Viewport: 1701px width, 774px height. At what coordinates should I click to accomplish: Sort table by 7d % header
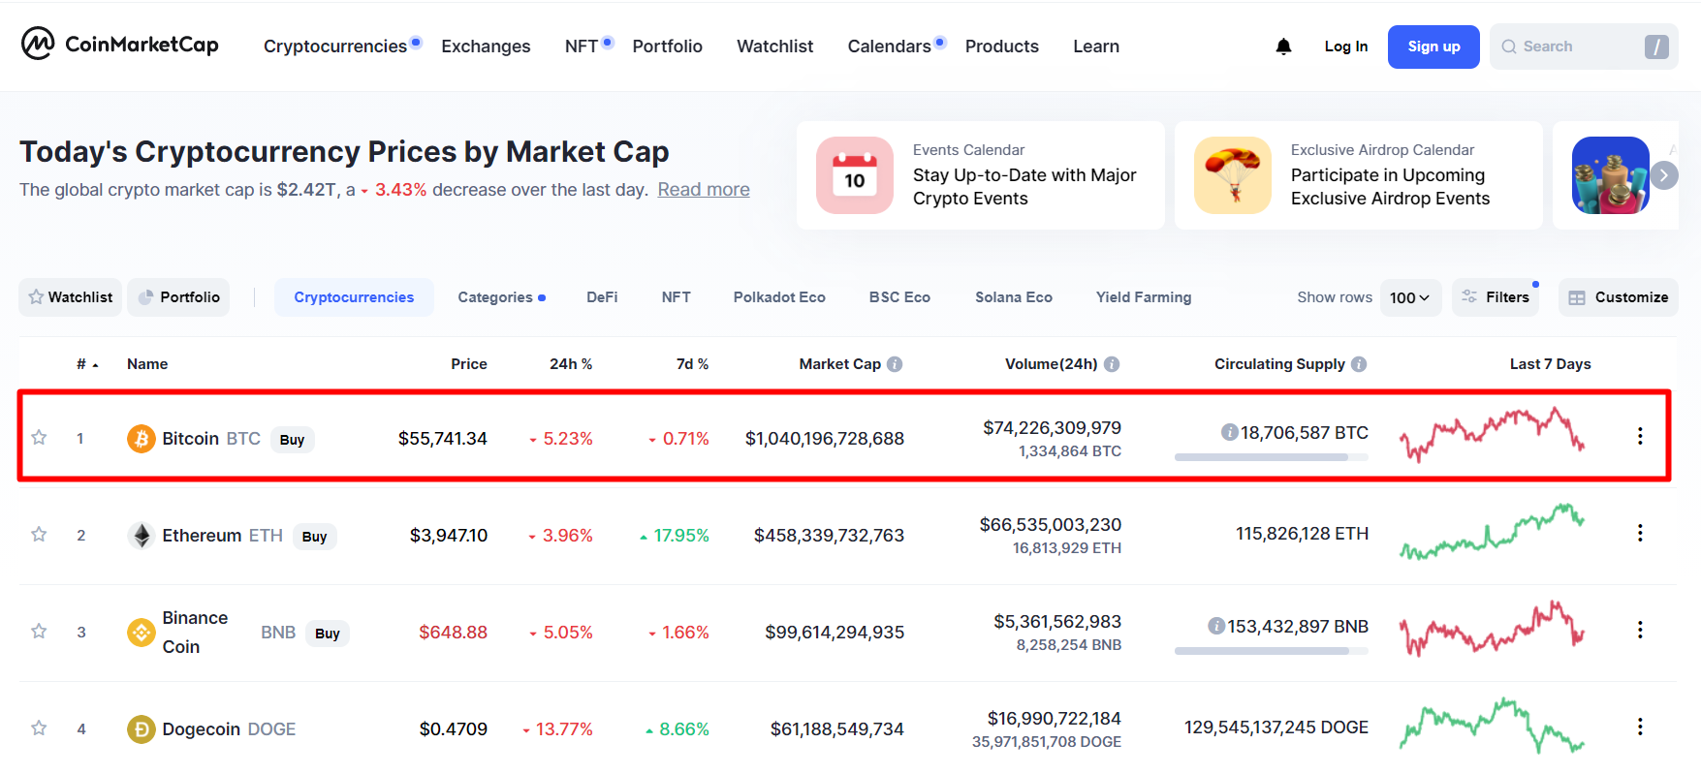tap(693, 364)
